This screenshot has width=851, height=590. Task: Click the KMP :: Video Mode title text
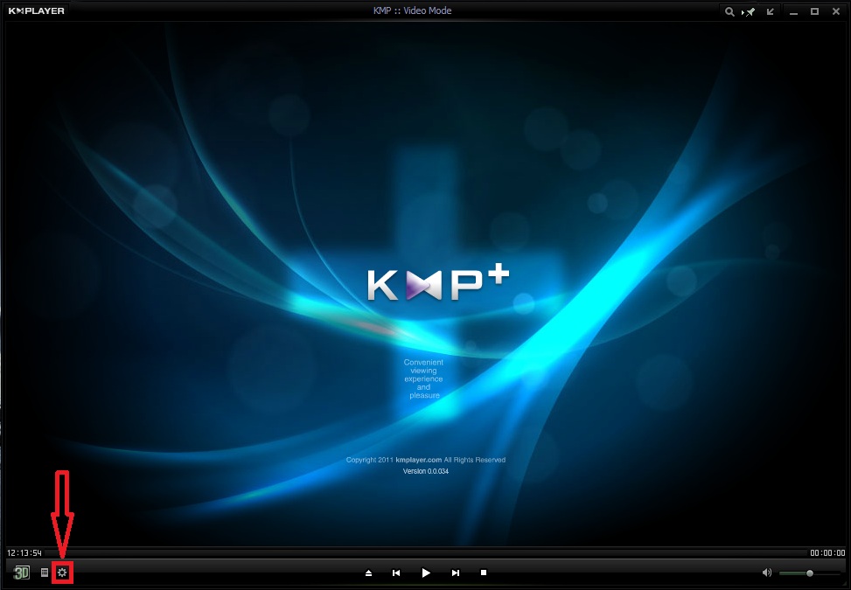pos(413,10)
